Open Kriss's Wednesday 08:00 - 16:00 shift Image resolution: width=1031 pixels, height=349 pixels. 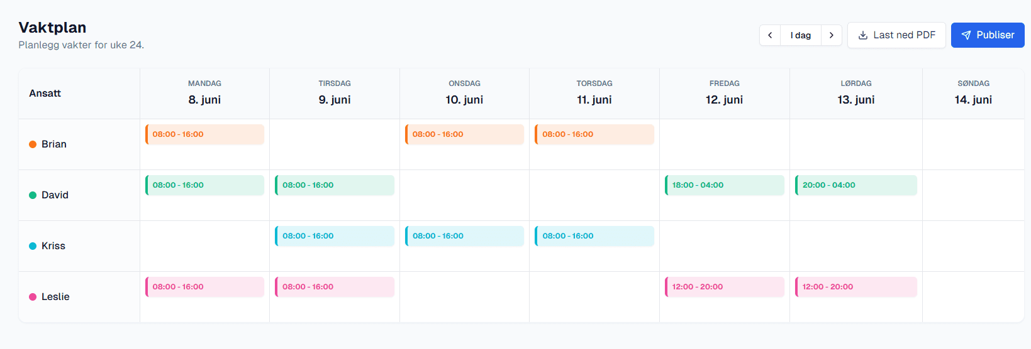[x=464, y=236]
